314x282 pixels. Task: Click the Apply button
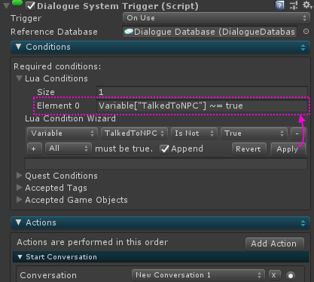point(288,149)
